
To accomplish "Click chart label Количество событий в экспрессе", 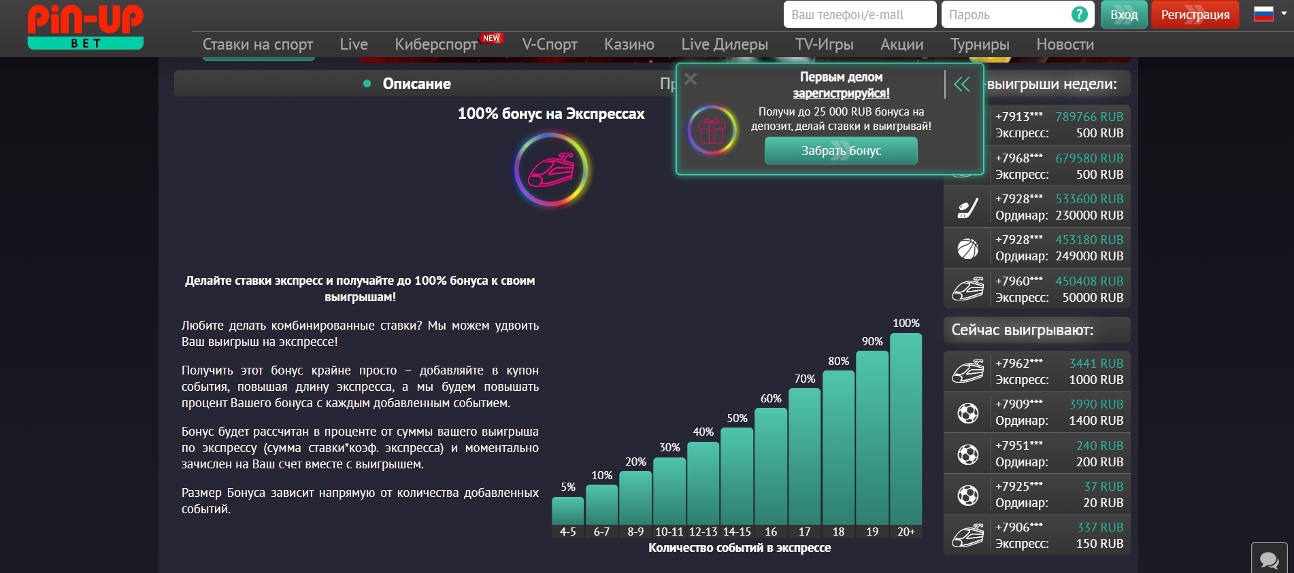I will pos(740,548).
